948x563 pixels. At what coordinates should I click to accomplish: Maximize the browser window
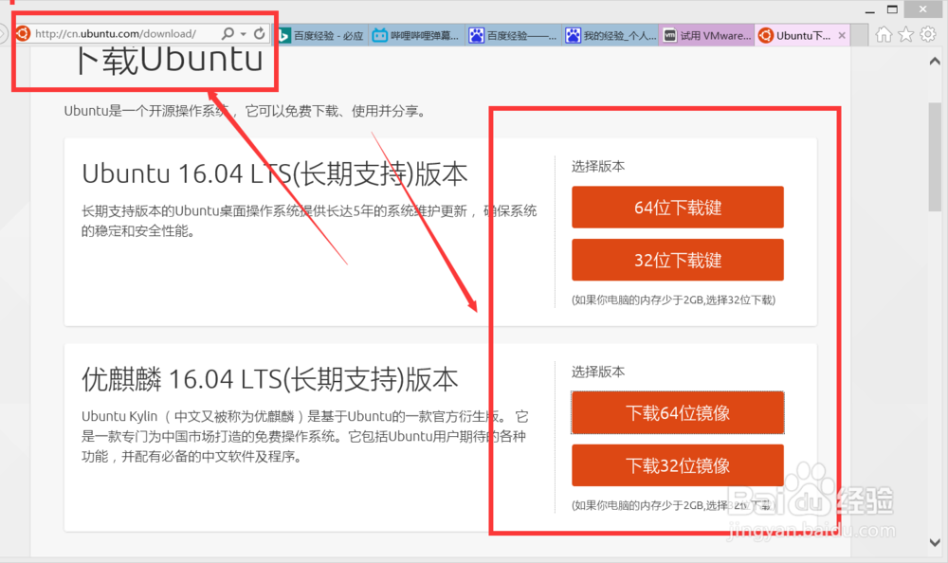click(892, 9)
